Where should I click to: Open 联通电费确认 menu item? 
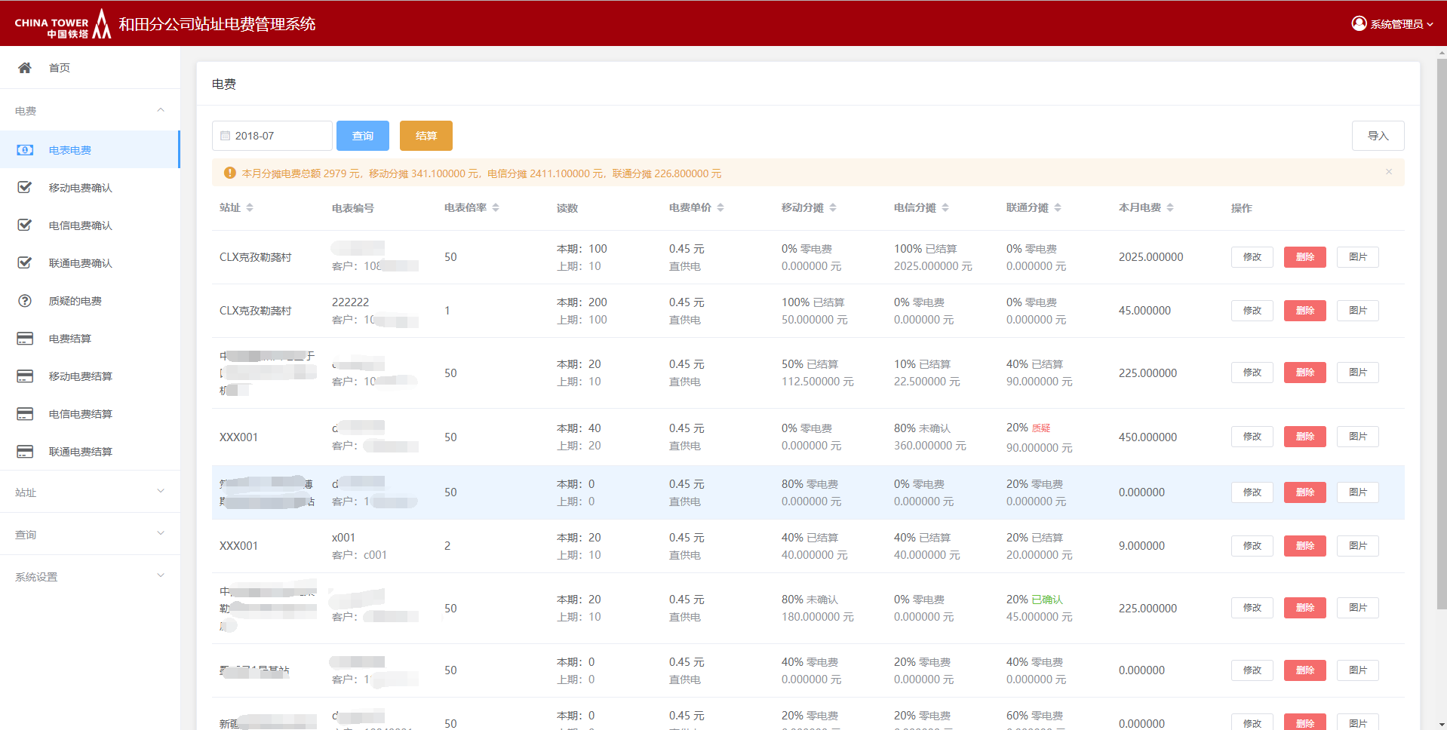[x=80, y=263]
